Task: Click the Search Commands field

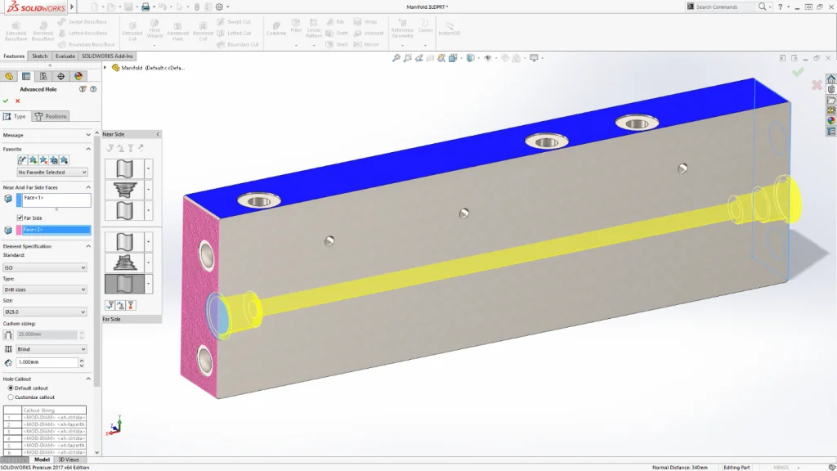Action: point(723,7)
